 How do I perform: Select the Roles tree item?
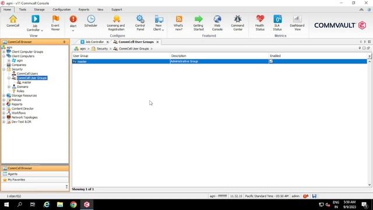[x=18, y=91]
